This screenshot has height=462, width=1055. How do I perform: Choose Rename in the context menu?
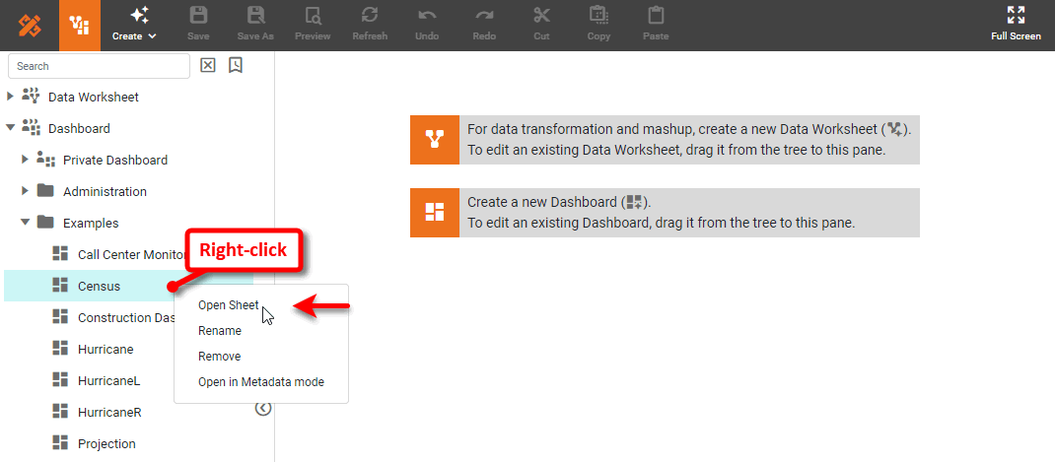[219, 331]
